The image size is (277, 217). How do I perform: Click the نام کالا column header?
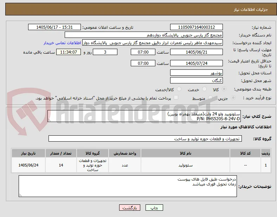[186, 153]
